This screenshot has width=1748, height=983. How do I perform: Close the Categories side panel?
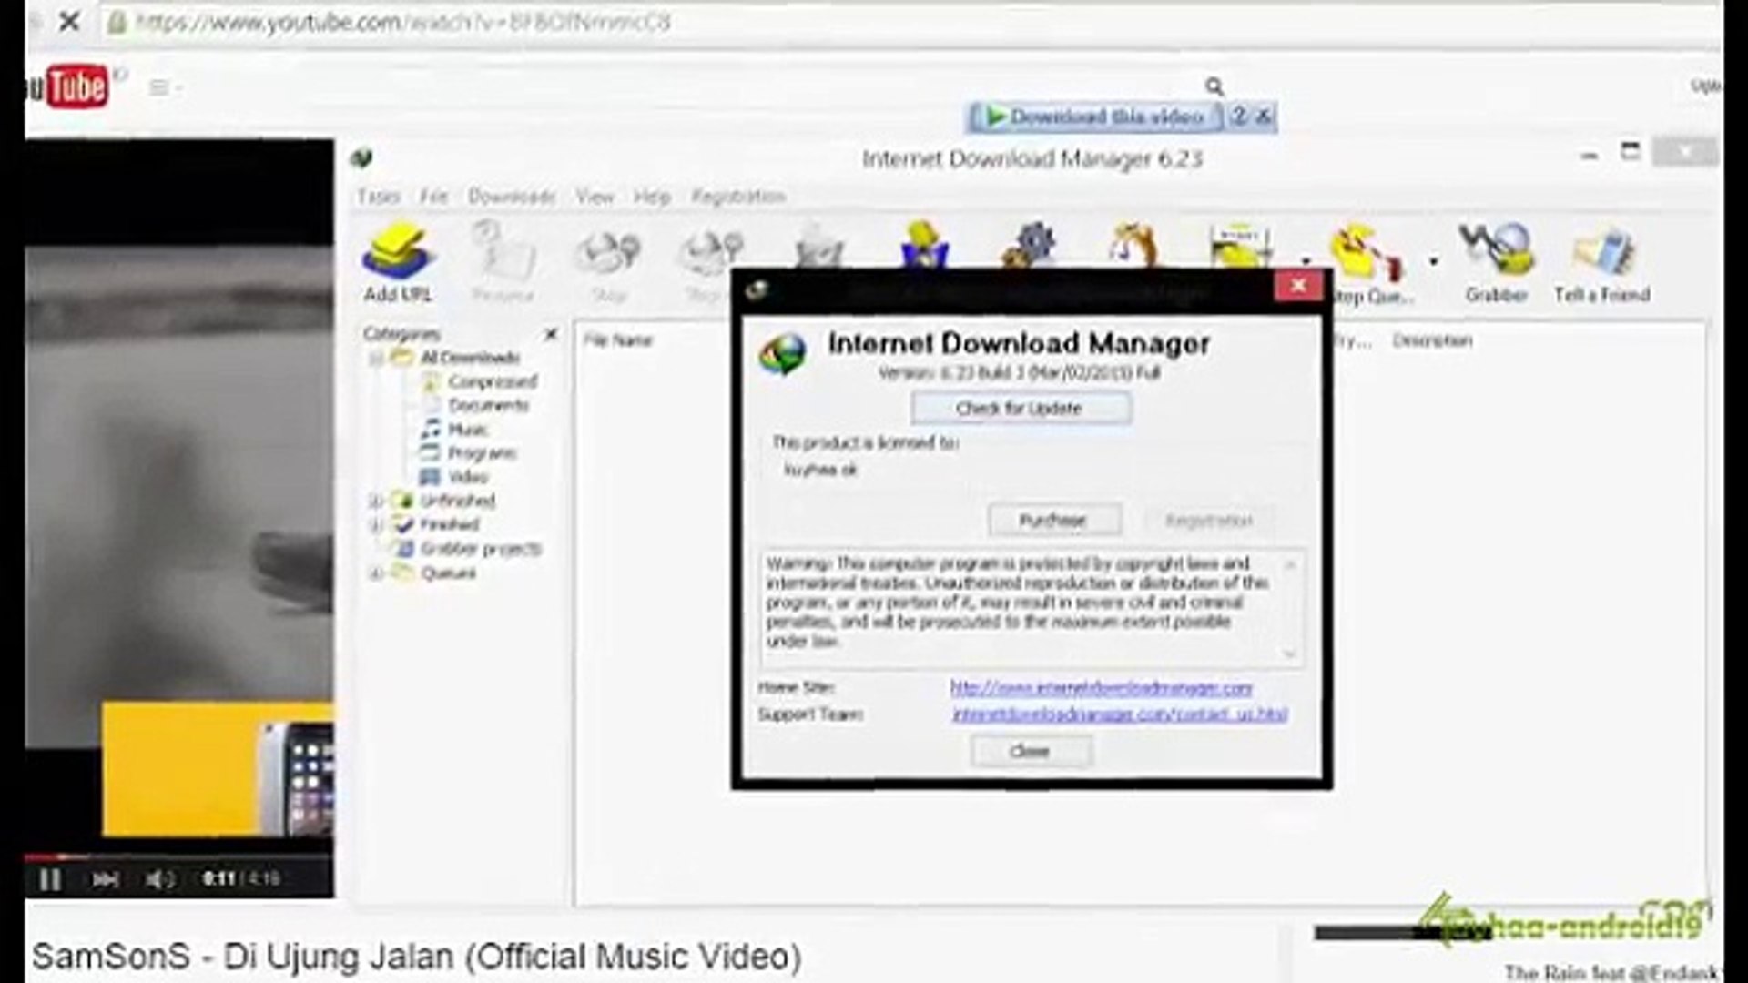[551, 334]
